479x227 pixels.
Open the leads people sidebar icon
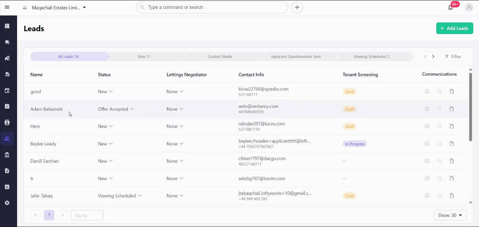(7, 138)
